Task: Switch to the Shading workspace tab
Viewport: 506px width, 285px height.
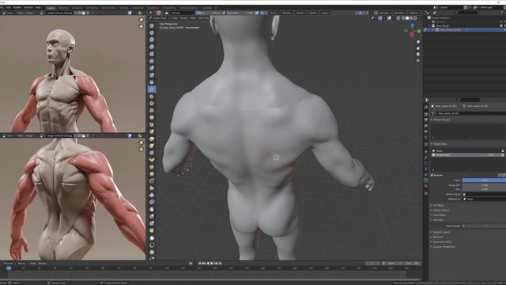Action: pyautogui.click(x=123, y=8)
